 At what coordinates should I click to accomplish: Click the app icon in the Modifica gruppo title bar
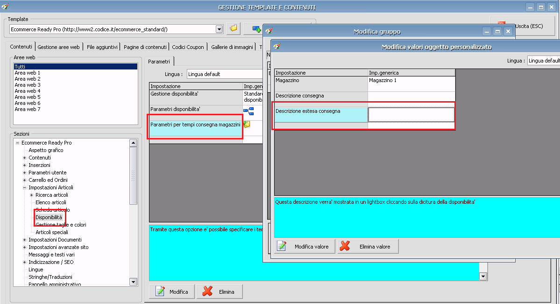point(269,31)
